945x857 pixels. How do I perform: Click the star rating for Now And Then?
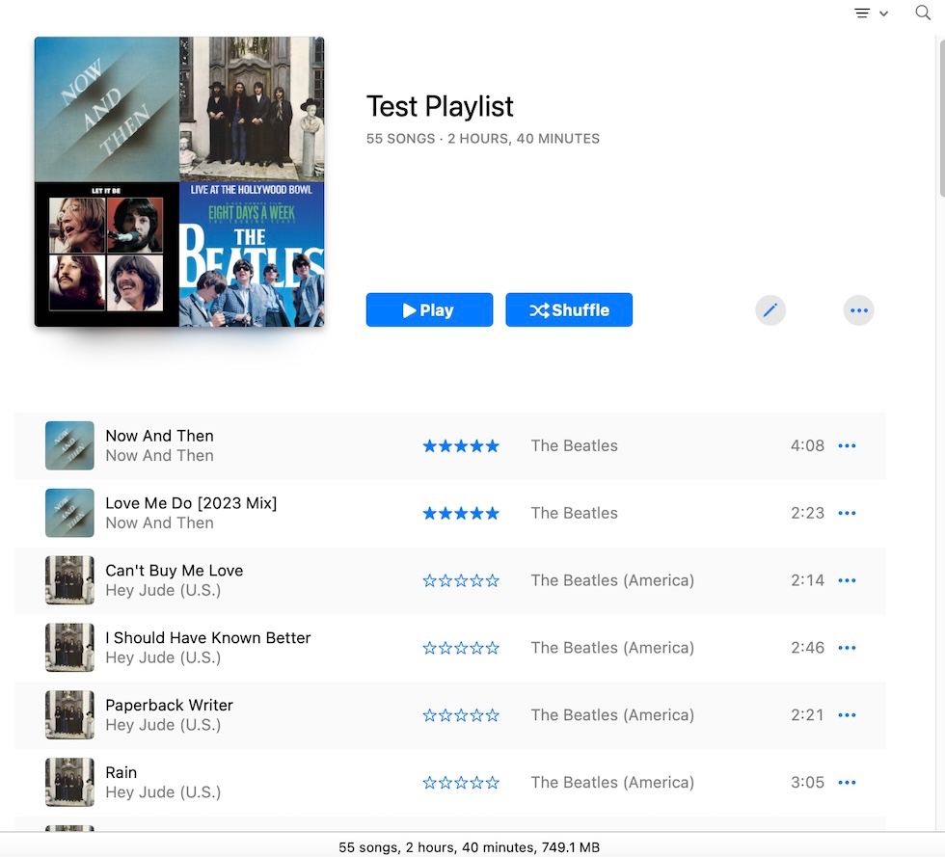point(461,446)
